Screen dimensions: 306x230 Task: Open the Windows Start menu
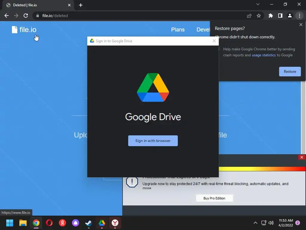point(10,223)
